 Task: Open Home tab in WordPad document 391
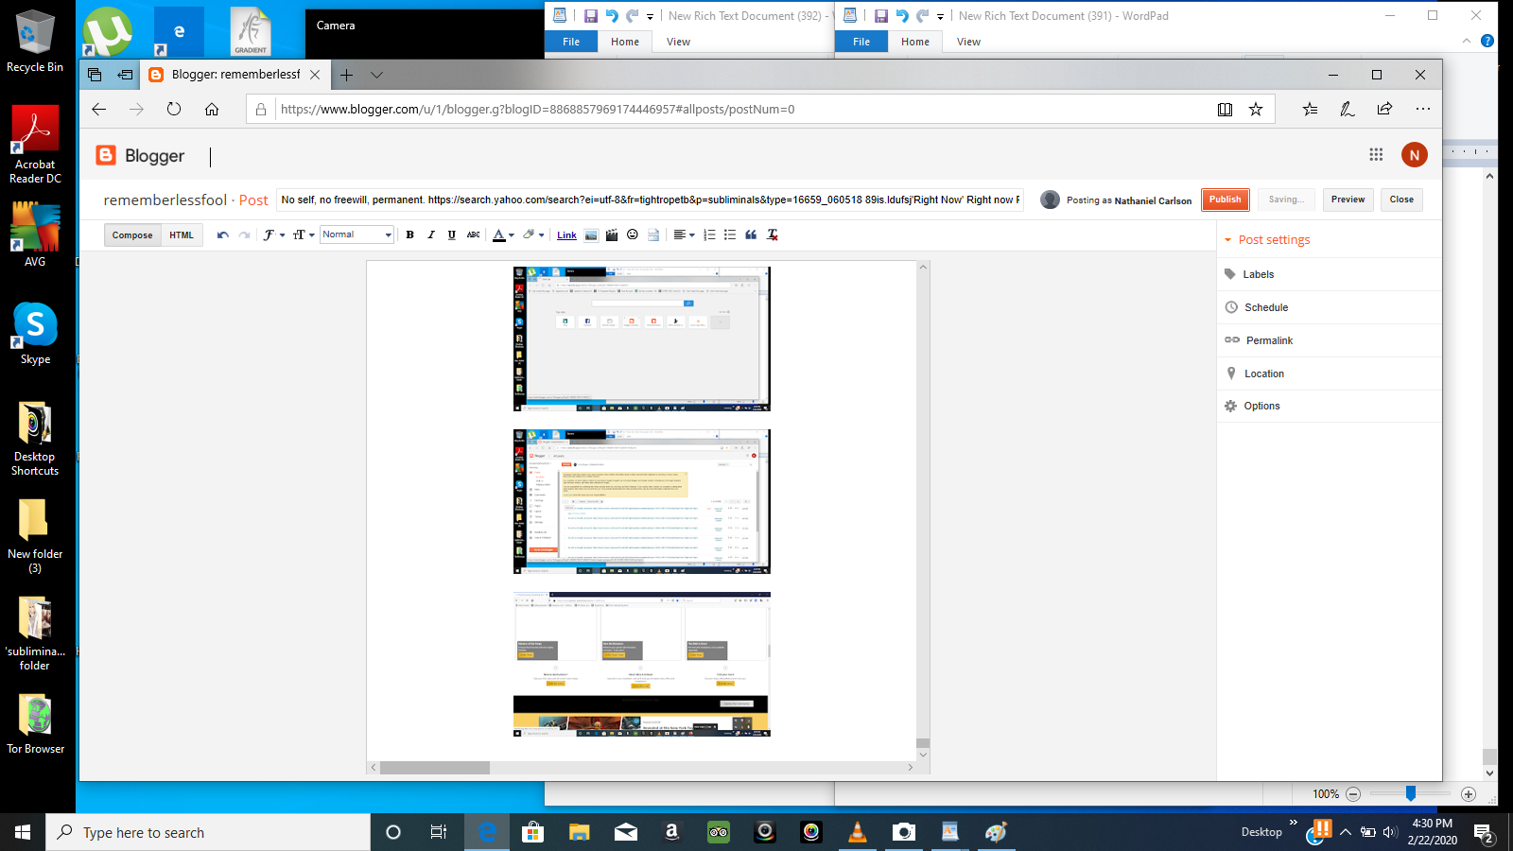(x=915, y=42)
